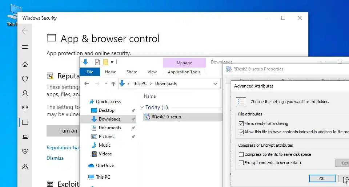Click Reputation-based protection section icon

coord(50,76)
